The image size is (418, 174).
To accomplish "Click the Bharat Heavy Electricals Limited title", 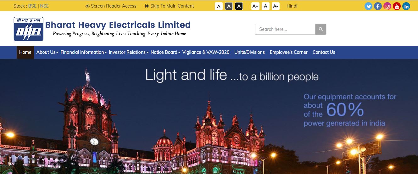I will click(x=118, y=25).
